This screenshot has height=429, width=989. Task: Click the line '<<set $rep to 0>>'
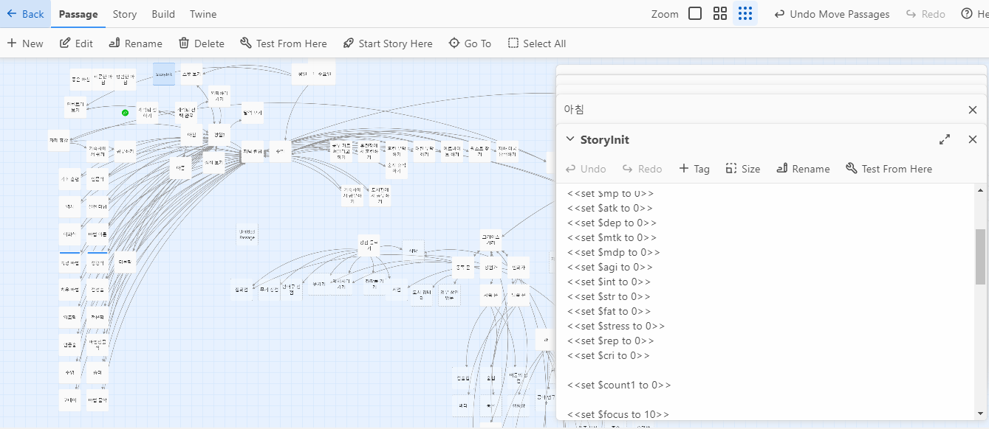tap(610, 341)
